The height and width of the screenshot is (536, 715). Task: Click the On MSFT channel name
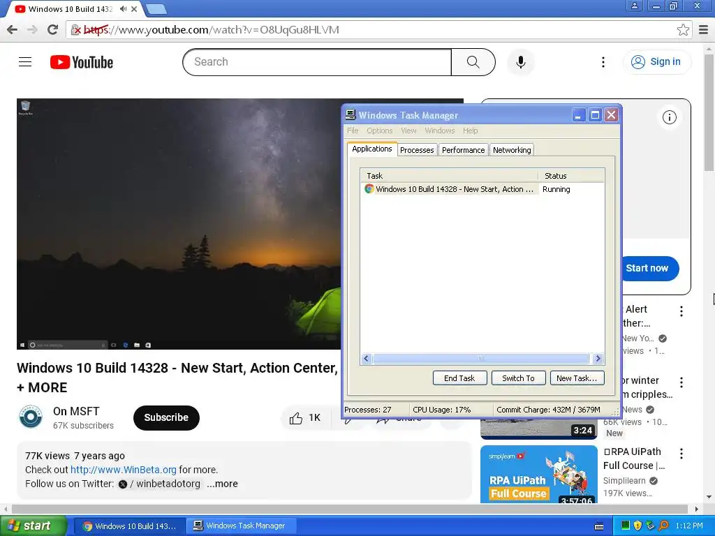click(76, 411)
